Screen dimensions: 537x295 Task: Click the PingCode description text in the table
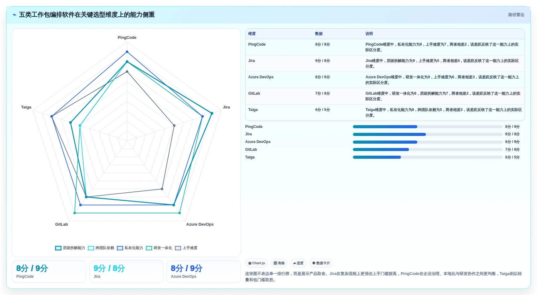pyautogui.click(x=442, y=47)
